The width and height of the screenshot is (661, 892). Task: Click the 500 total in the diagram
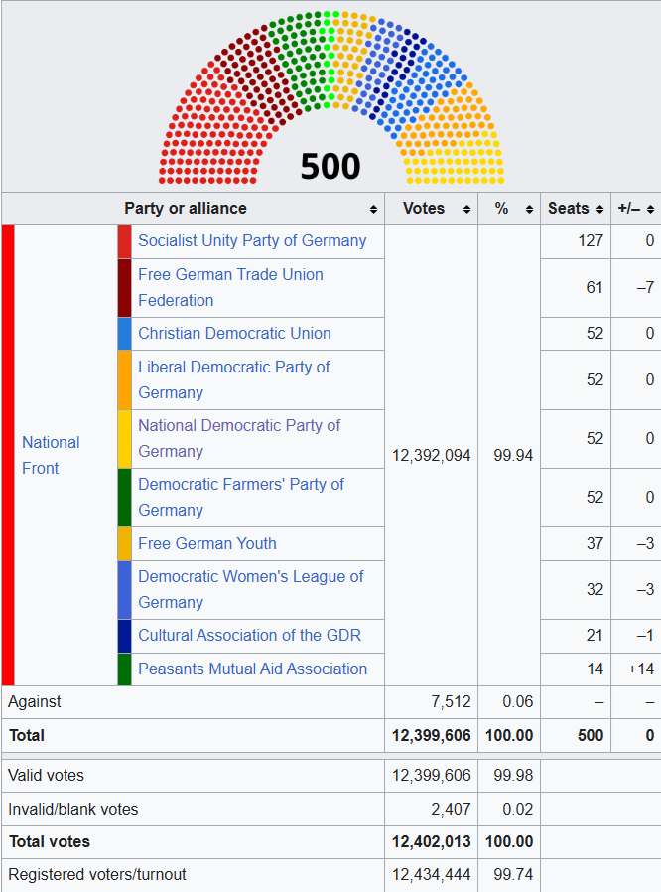coord(330,166)
